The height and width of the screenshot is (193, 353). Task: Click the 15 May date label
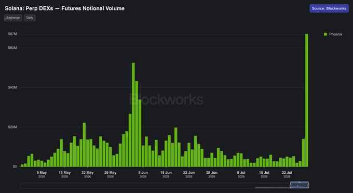[x=64, y=174]
